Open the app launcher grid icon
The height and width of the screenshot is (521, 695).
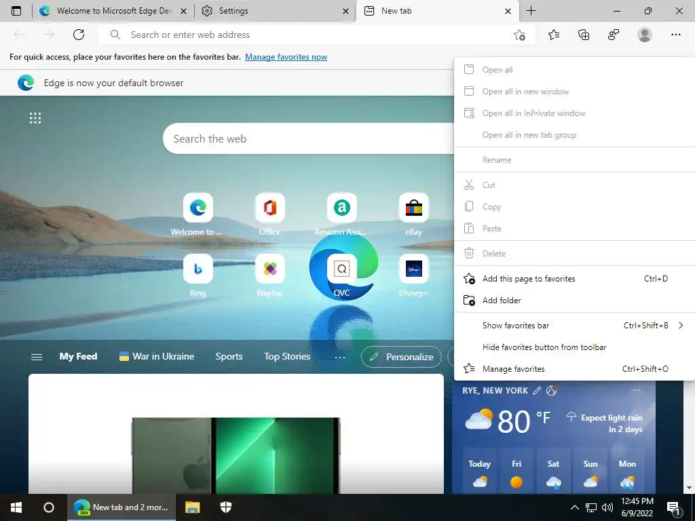pyautogui.click(x=35, y=118)
